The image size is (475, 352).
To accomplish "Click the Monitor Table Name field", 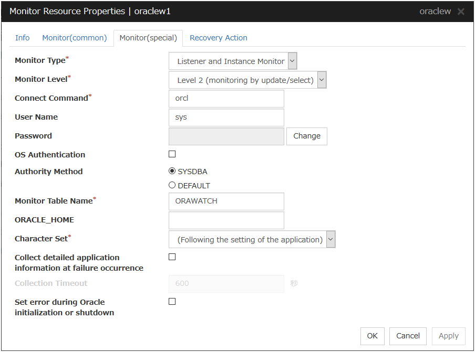I will click(226, 201).
